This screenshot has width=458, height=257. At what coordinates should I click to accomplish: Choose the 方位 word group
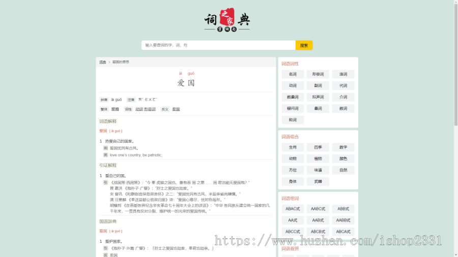coord(293,170)
